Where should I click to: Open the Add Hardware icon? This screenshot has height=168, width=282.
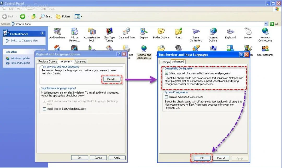pyautogui.click(x=57, y=32)
